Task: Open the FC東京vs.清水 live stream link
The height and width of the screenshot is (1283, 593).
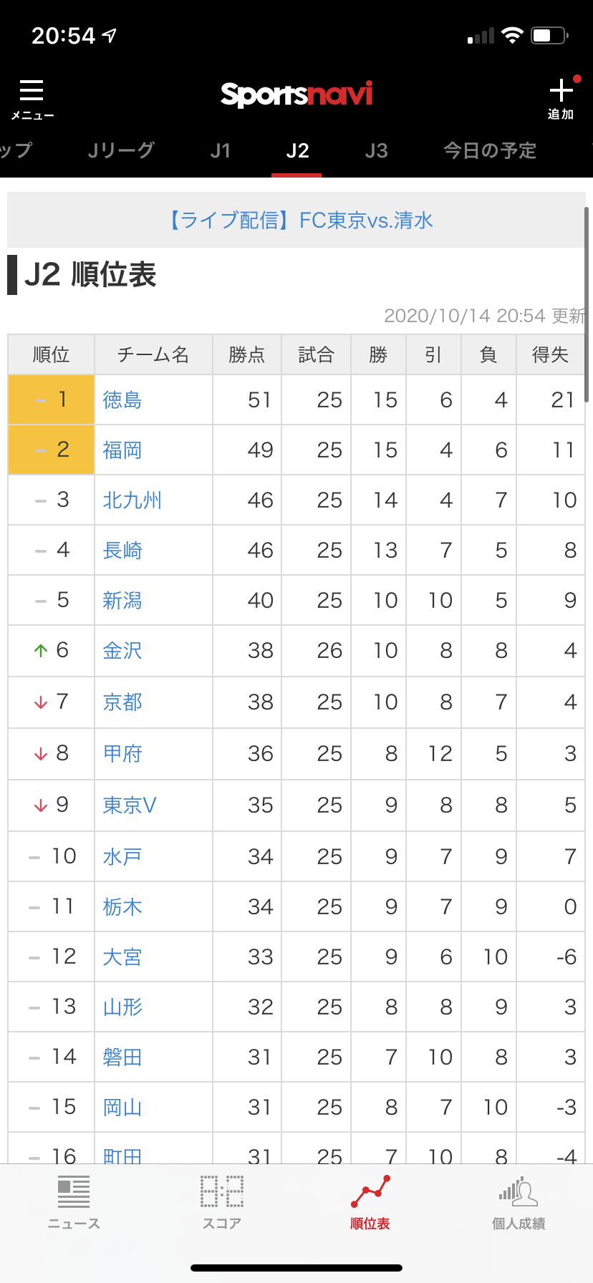Action: (x=301, y=220)
